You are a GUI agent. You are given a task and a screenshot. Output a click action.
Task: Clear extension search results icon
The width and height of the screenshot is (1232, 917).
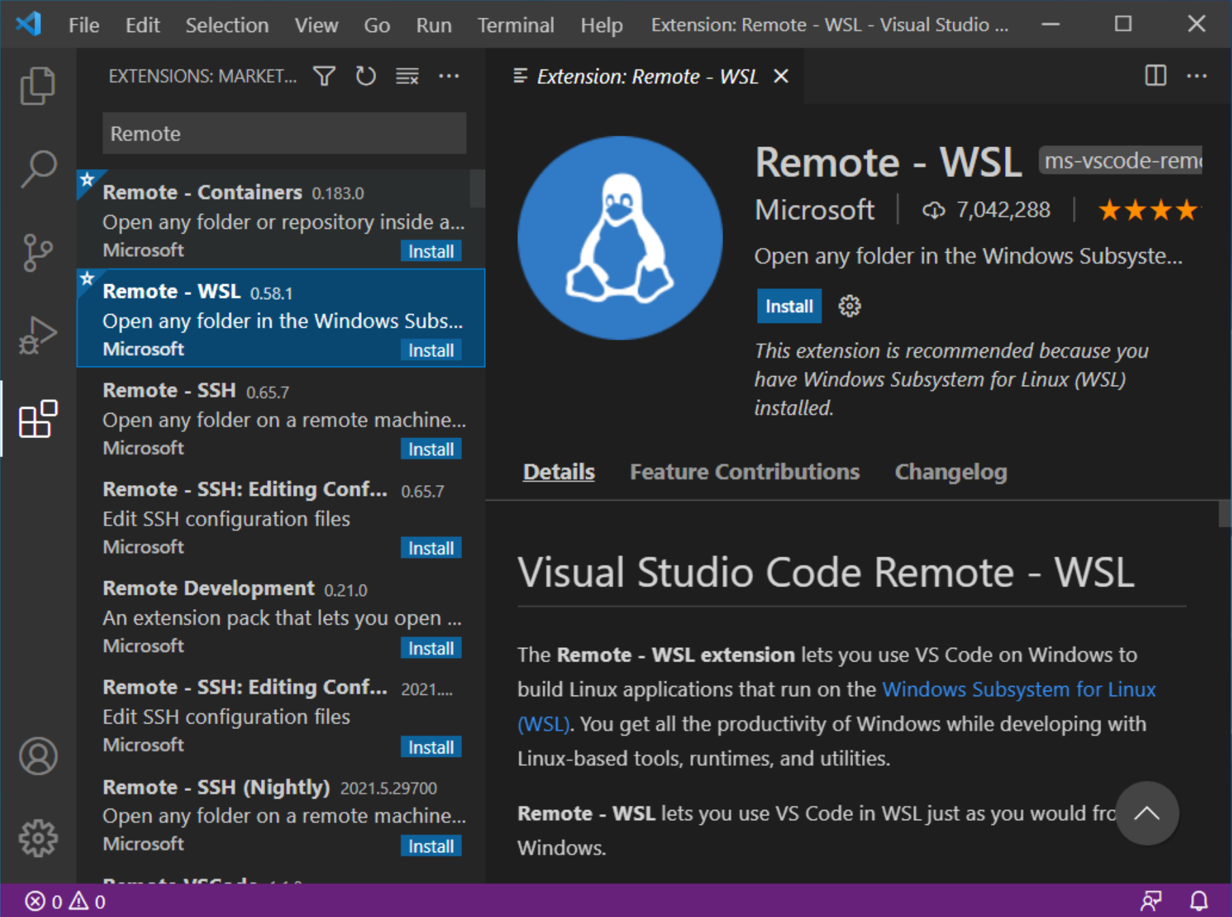point(407,76)
